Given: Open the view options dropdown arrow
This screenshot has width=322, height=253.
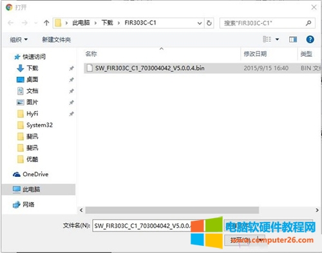Looking at the screenshot, I should click(277, 39).
